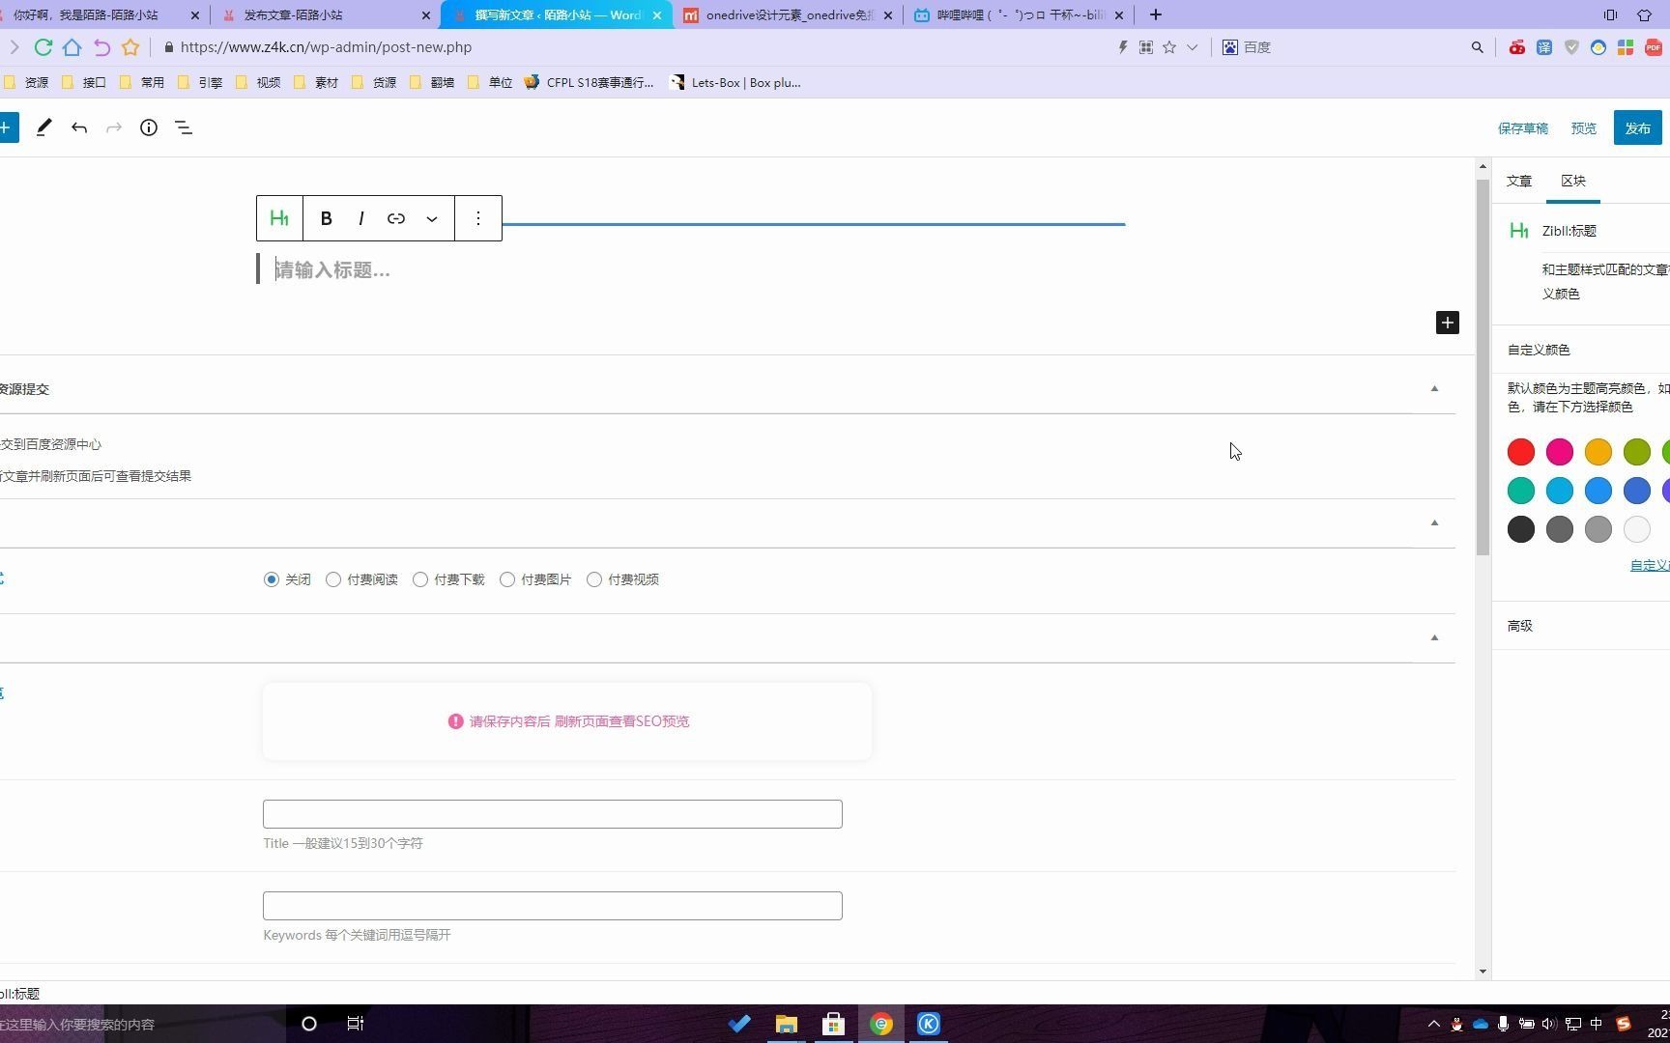This screenshot has width=1670, height=1043.
Task: Expand the 高级 section in sidebar
Action: 1581,626
